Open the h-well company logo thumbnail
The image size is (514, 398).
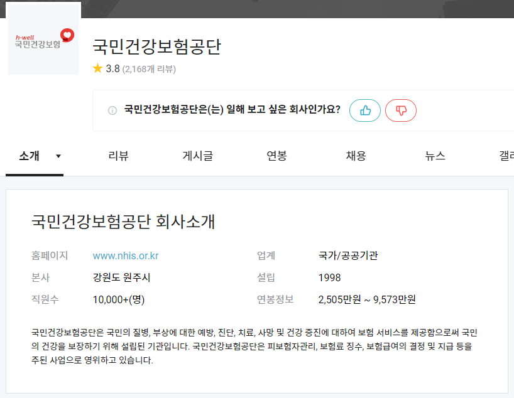tap(43, 40)
